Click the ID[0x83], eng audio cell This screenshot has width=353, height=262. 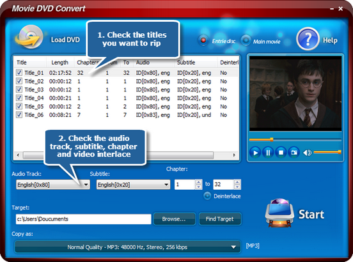[x=153, y=115]
